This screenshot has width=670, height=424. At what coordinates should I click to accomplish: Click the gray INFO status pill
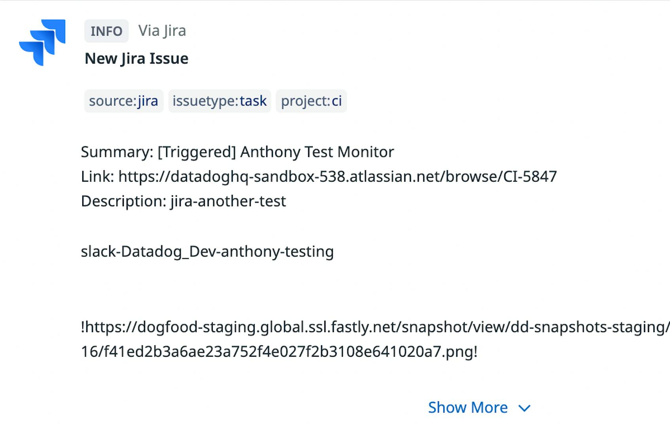point(106,30)
